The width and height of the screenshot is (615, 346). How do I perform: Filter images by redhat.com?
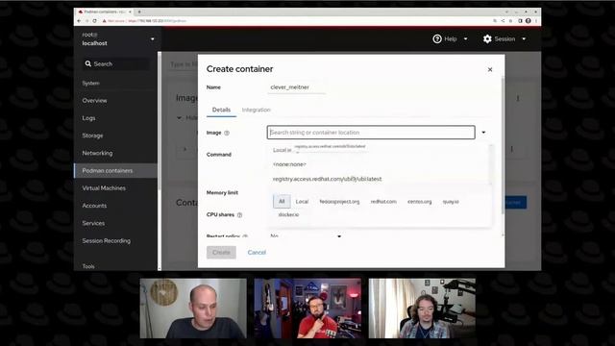pos(383,202)
